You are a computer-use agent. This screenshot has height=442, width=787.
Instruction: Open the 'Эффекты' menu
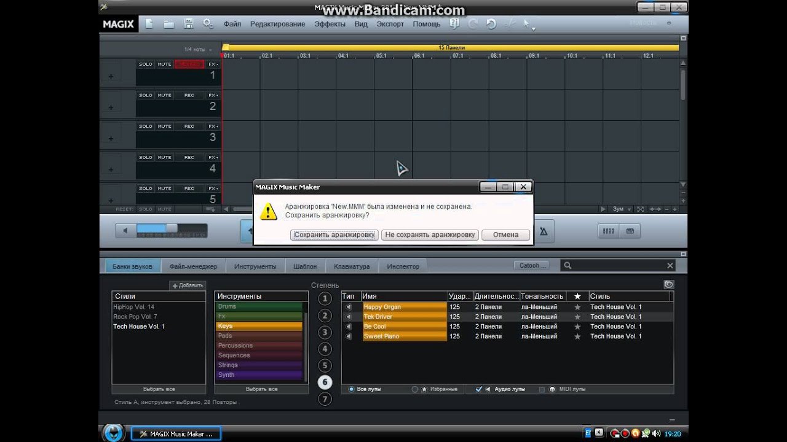point(330,24)
